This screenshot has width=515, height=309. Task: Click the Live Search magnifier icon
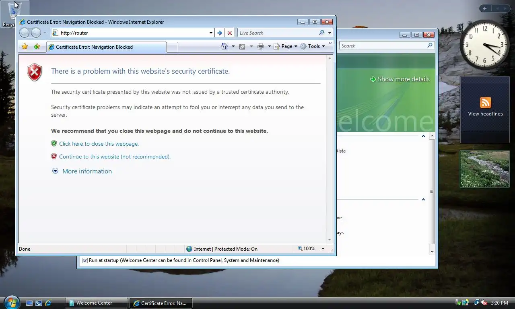[322, 33]
